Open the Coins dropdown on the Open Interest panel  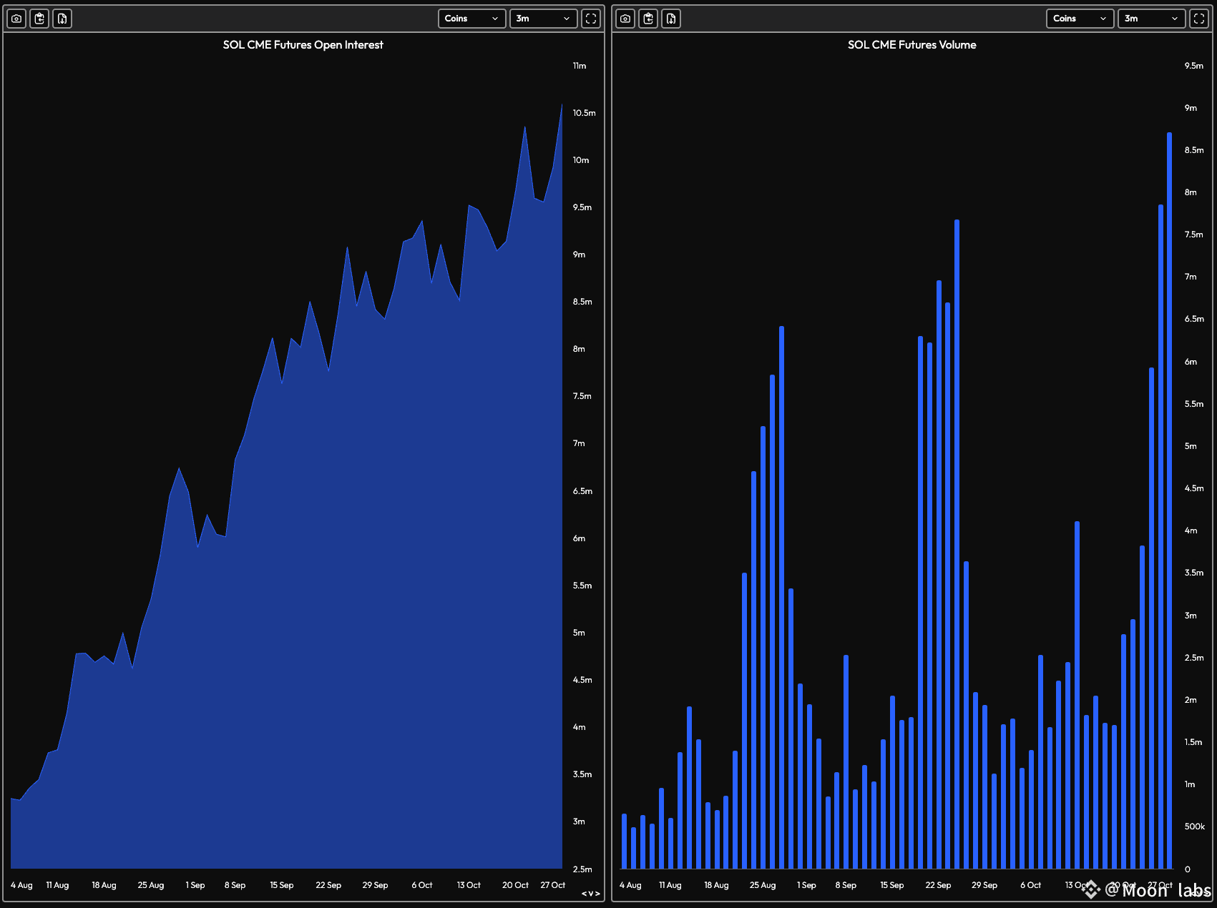pos(472,19)
